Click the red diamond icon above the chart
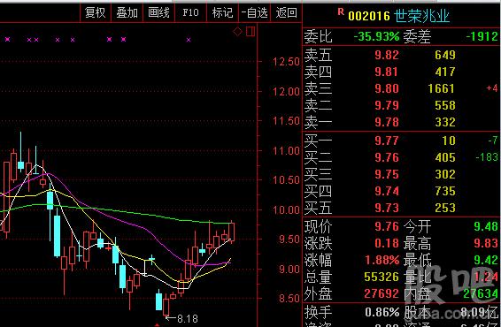501x327 pixels. (x=237, y=32)
